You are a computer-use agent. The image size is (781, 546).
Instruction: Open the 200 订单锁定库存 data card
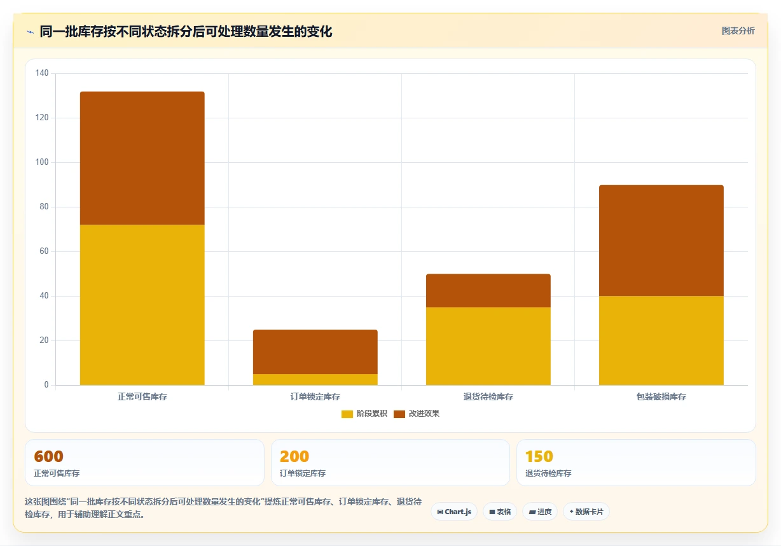coord(390,463)
